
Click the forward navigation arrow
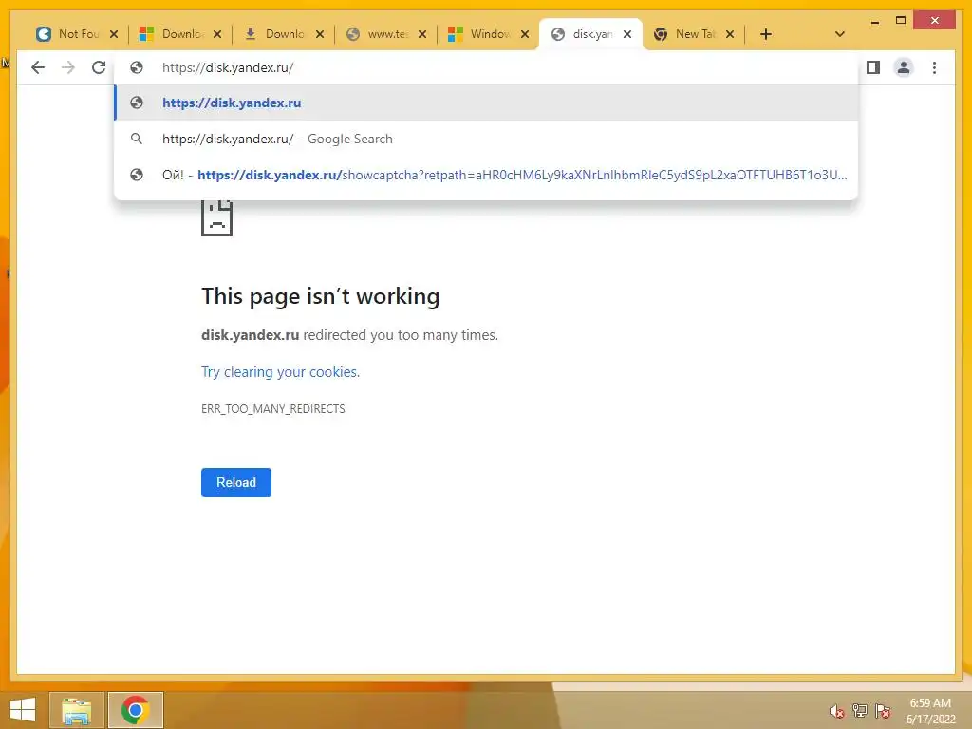tap(68, 67)
